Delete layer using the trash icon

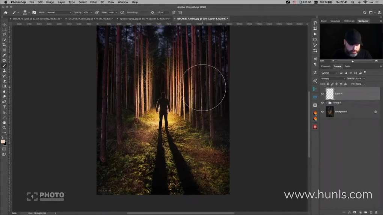[376, 212]
